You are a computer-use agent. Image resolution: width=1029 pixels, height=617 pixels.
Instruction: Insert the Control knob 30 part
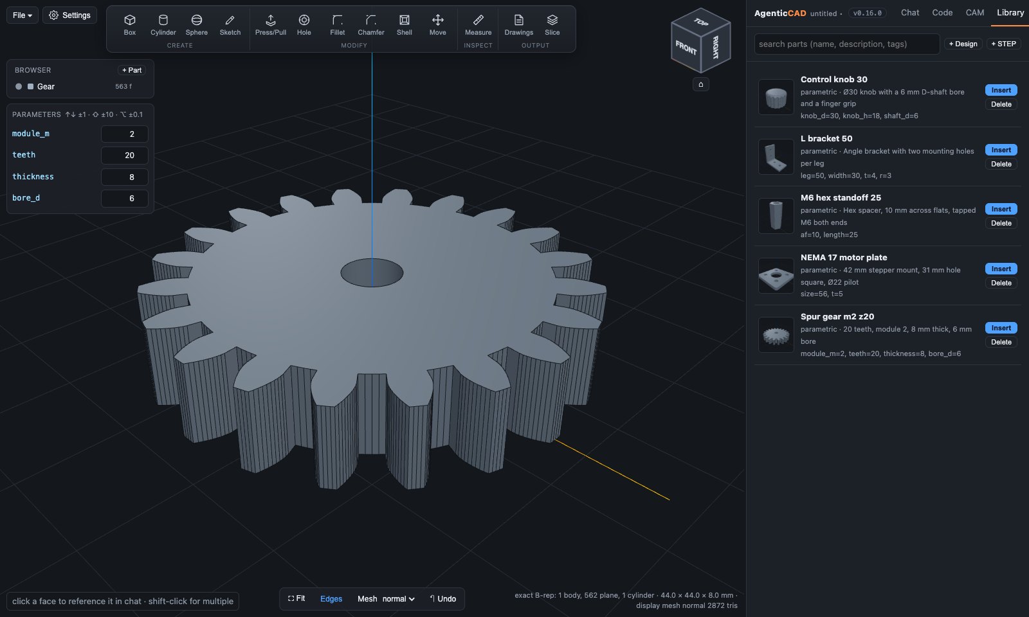tap(1001, 90)
